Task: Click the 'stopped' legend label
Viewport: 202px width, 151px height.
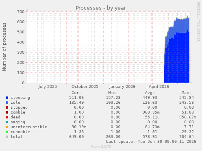Action: pos(19,107)
